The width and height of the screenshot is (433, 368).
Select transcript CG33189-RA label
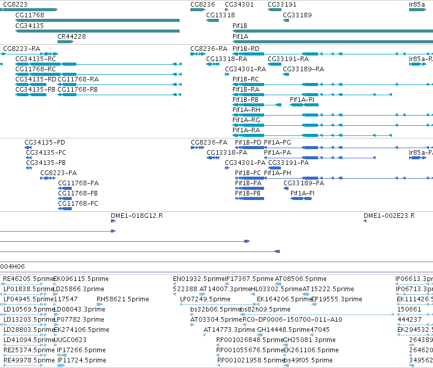coord(303,69)
